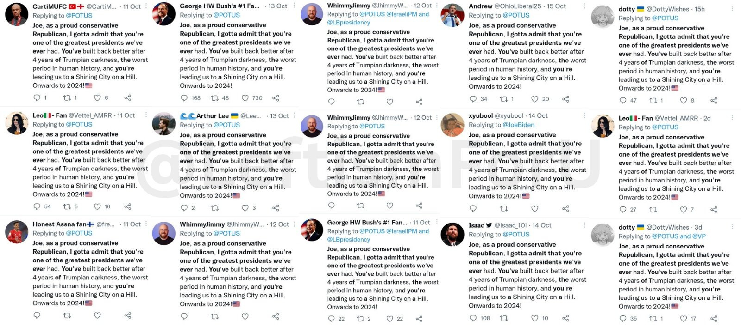Click @POTUS link in Isaac's tweet
This screenshot has width=741, height=327.
tap(516, 234)
